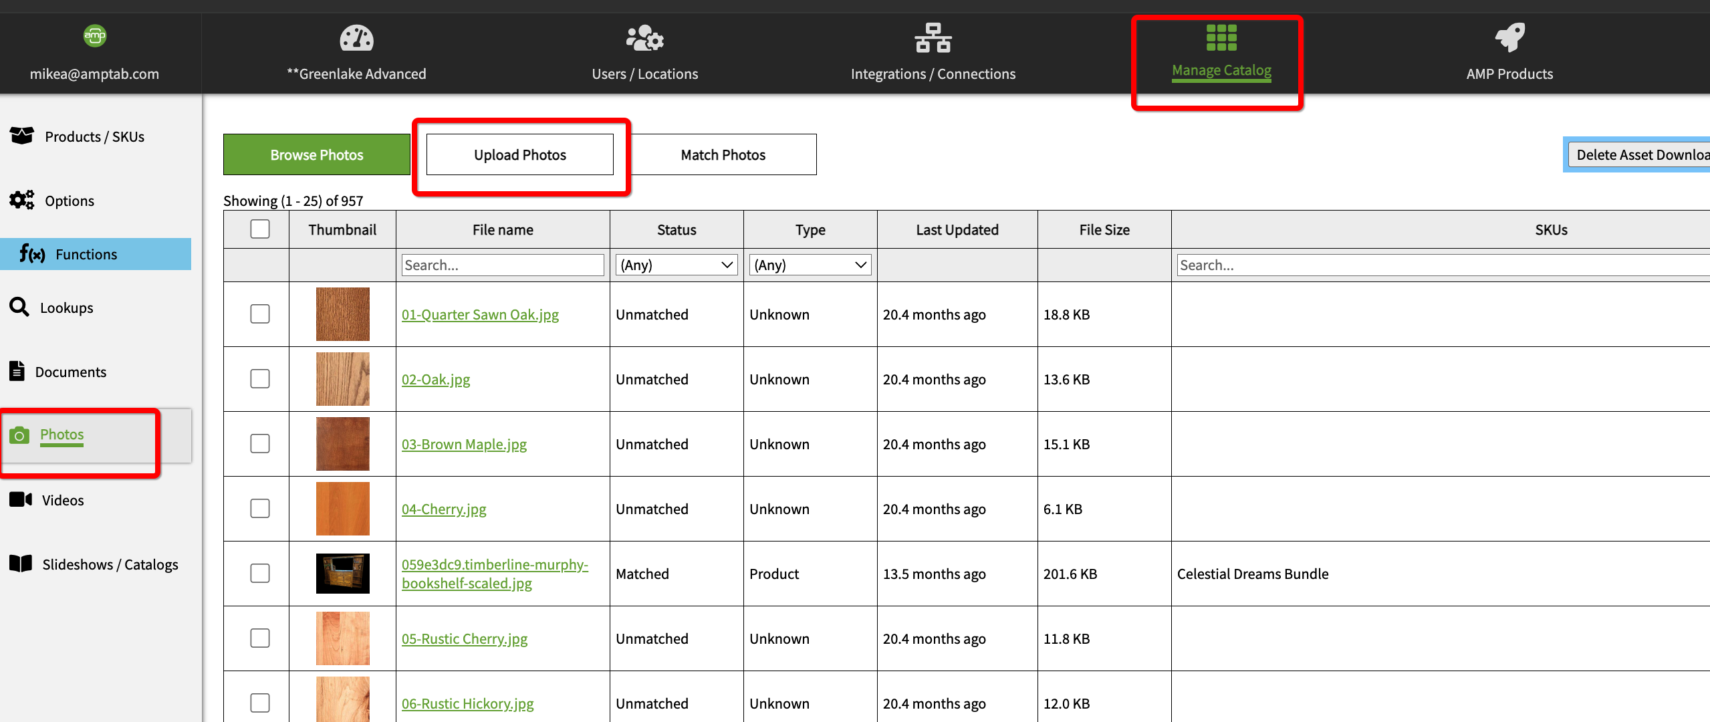Open Users / Locations people icon
Image resolution: width=1710 pixels, height=722 pixels.
click(644, 38)
